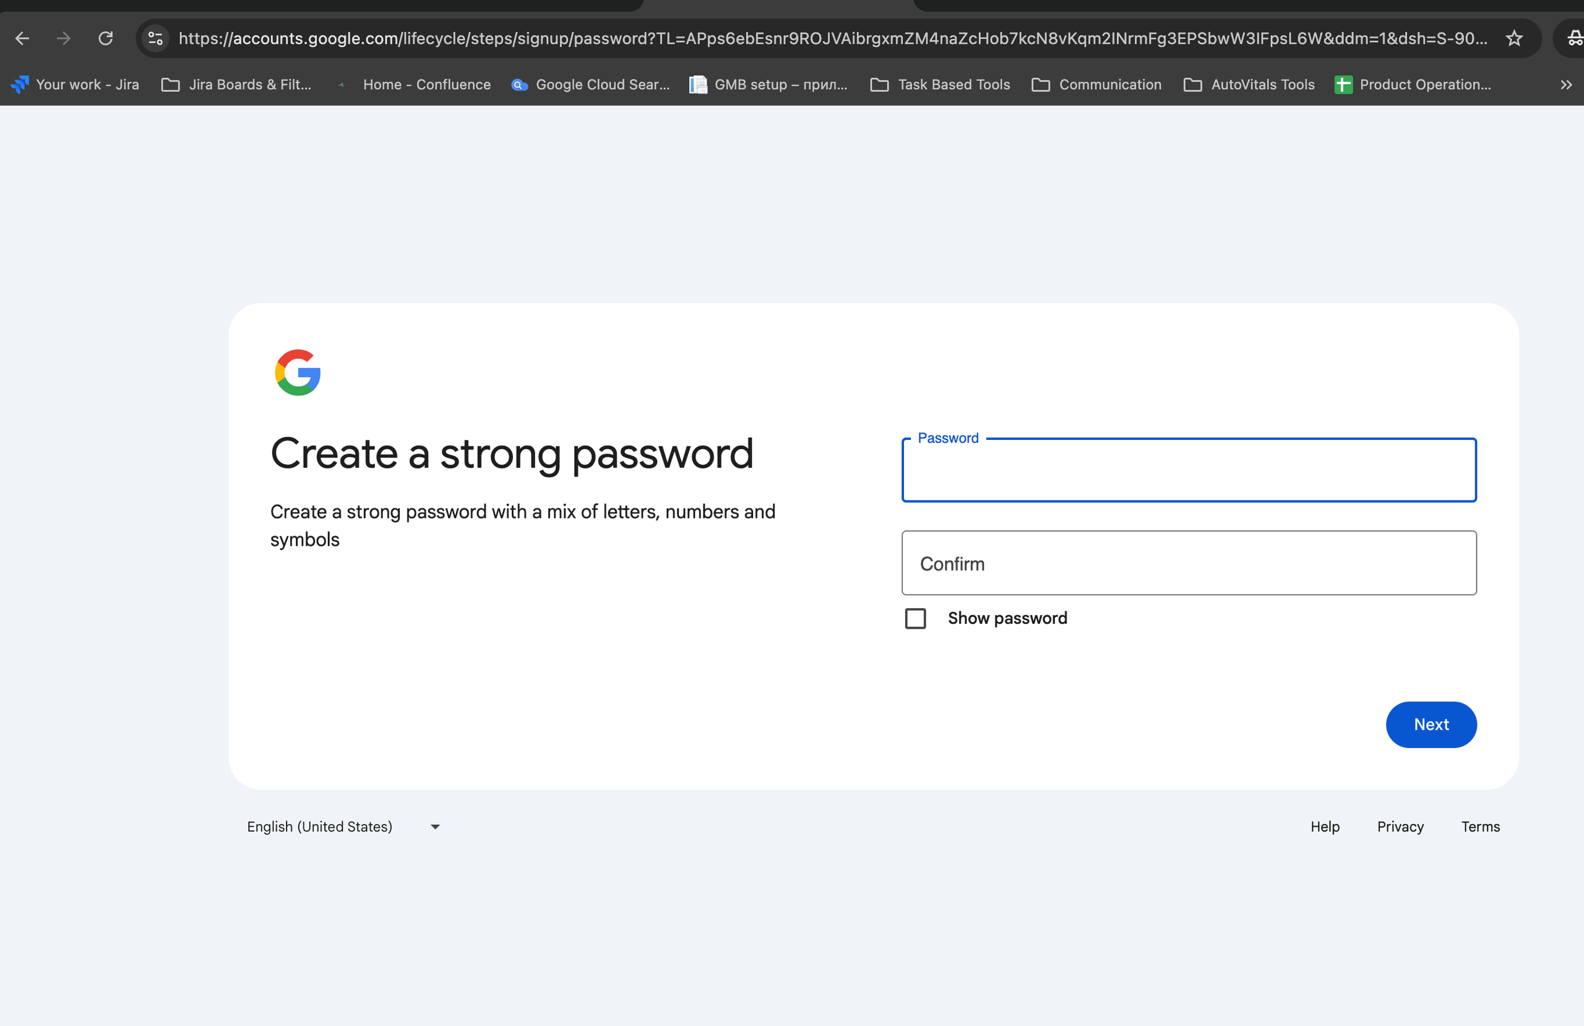Open Google Cloud Search bookmark

[590, 85]
